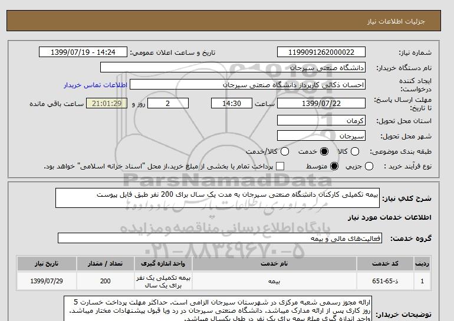Click the buyer notes text area

click(218, 308)
